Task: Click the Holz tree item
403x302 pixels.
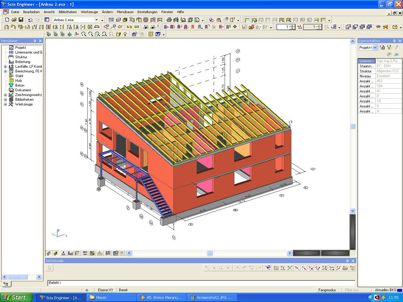Action: click(x=18, y=81)
